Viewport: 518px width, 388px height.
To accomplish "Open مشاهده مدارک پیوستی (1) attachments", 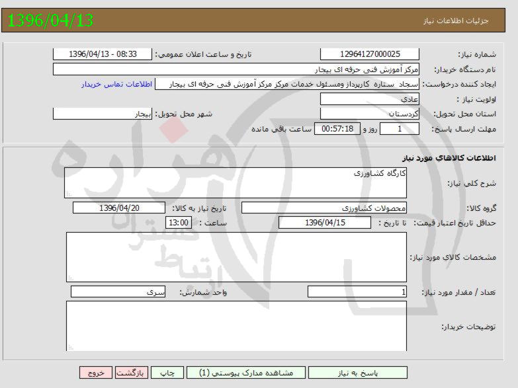I will click(x=245, y=373).
